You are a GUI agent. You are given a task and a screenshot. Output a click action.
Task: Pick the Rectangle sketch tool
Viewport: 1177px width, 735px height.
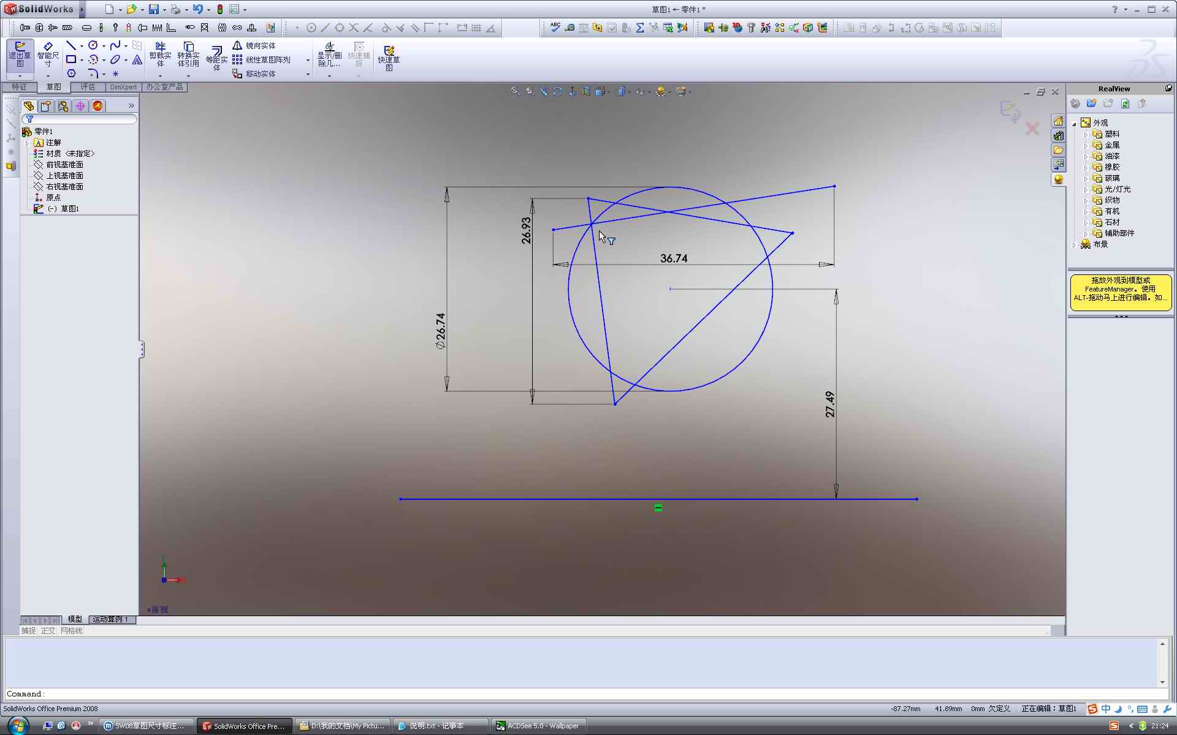tap(71, 59)
